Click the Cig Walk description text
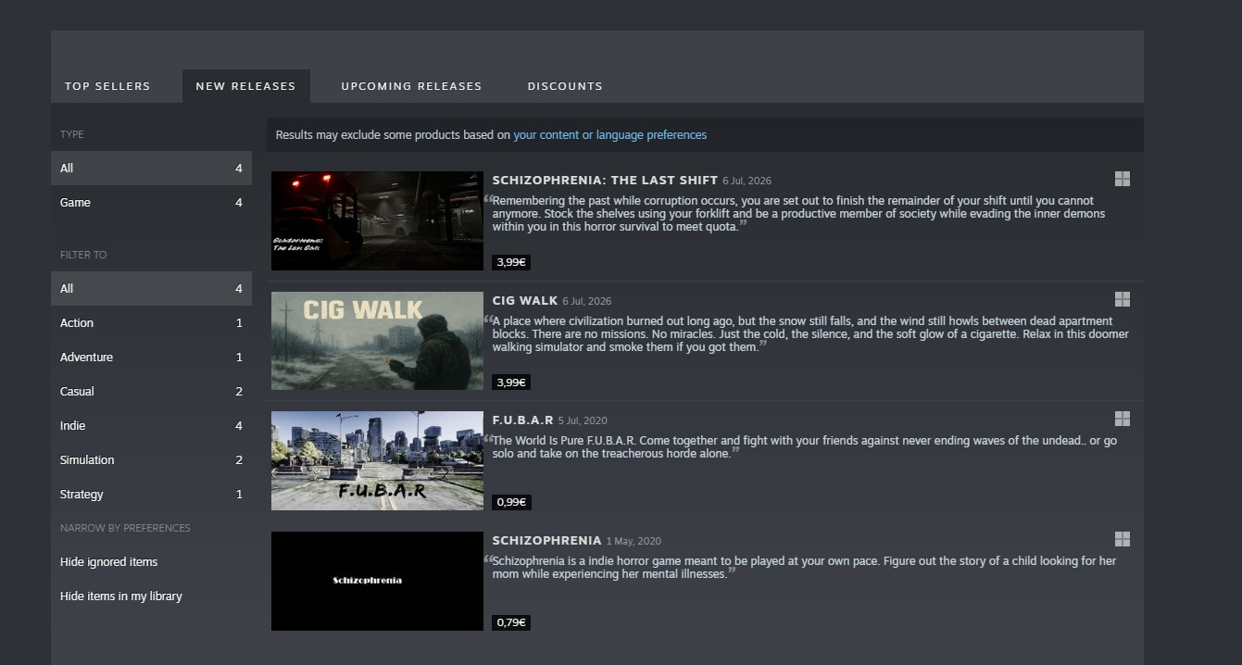The image size is (1242, 665). tap(806, 333)
